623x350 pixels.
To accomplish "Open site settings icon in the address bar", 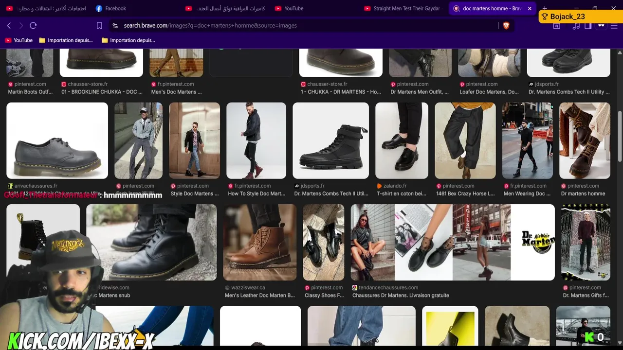I will pos(115,26).
